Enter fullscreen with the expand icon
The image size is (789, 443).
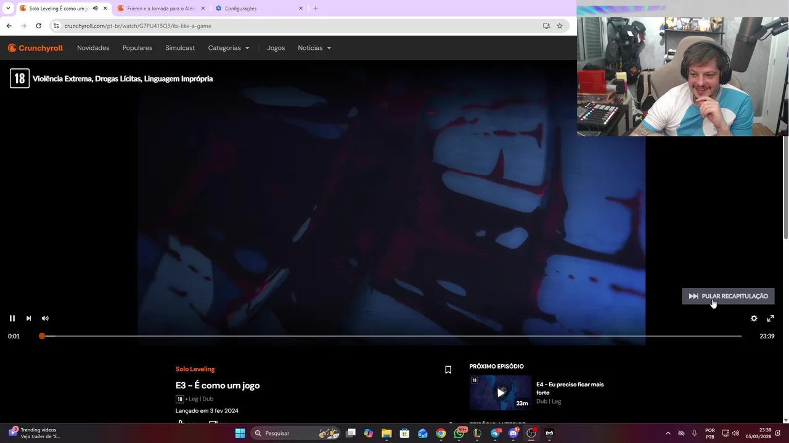click(x=771, y=318)
